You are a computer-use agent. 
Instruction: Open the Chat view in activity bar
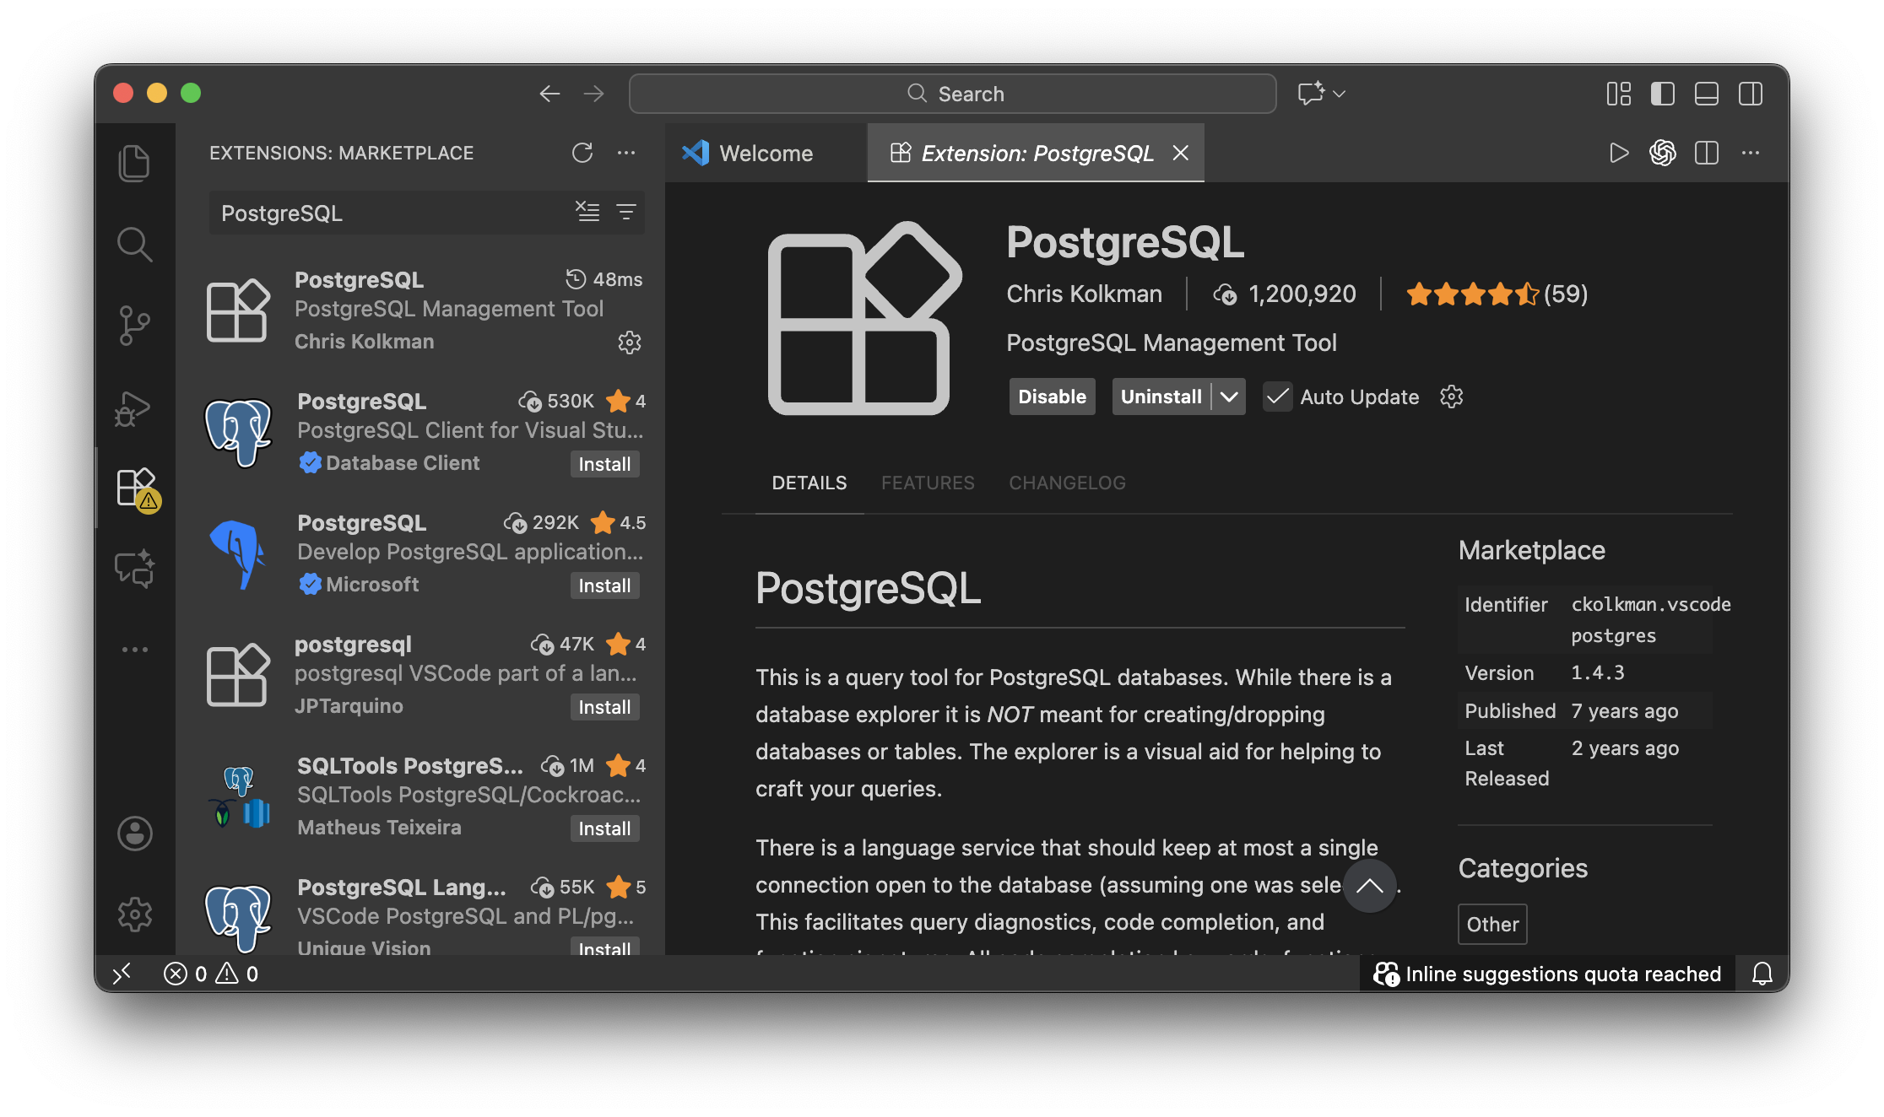[134, 569]
